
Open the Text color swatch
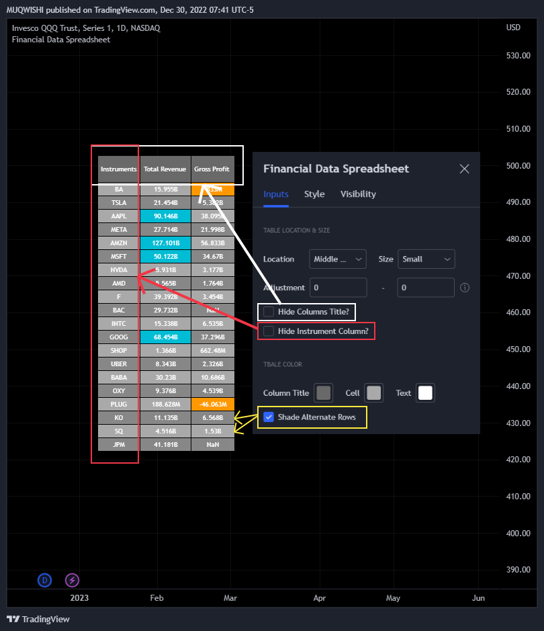pos(425,392)
